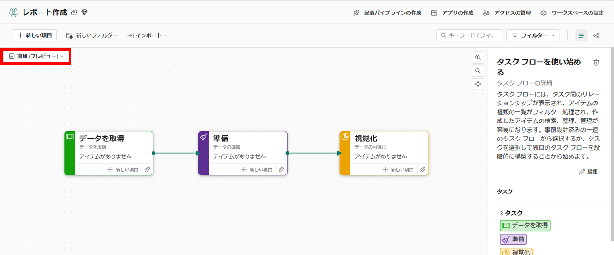
Task: Open the フィルター dropdown
Action: coord(533,35)
